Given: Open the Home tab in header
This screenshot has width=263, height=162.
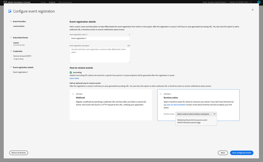Looking at the screenshot, I should pos(43,2).
